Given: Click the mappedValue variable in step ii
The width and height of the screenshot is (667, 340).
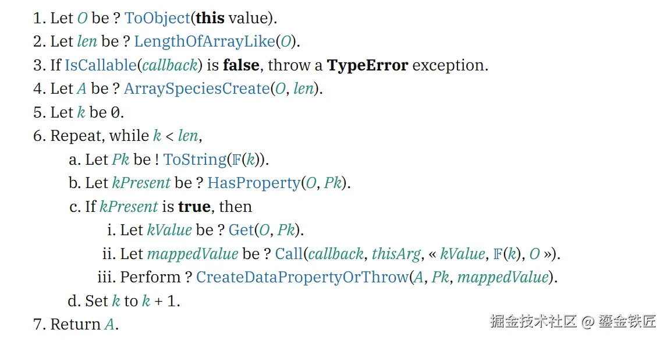Looking at the screenshot, I should click(x=192, y=254).
